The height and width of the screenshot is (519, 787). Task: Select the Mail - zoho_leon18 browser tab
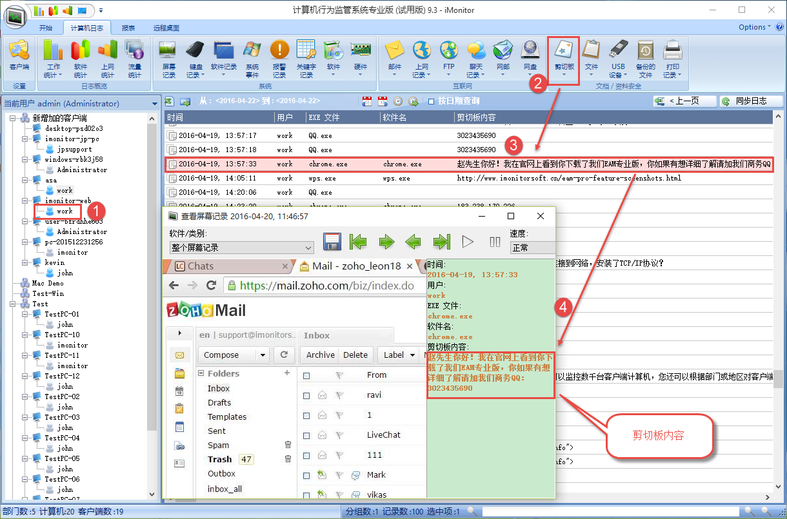pos(357,266)
